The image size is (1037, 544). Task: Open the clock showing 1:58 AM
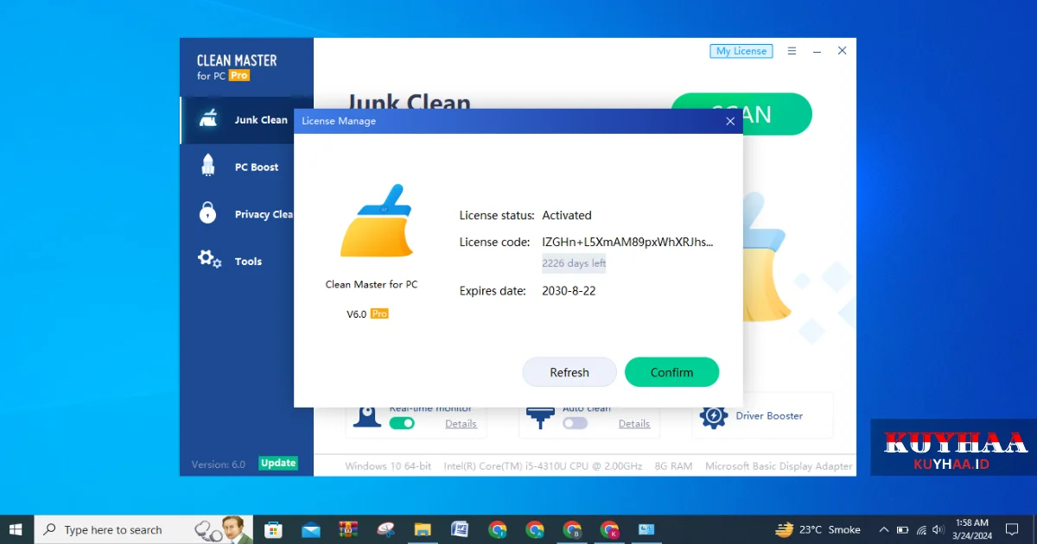coord(973,529)
